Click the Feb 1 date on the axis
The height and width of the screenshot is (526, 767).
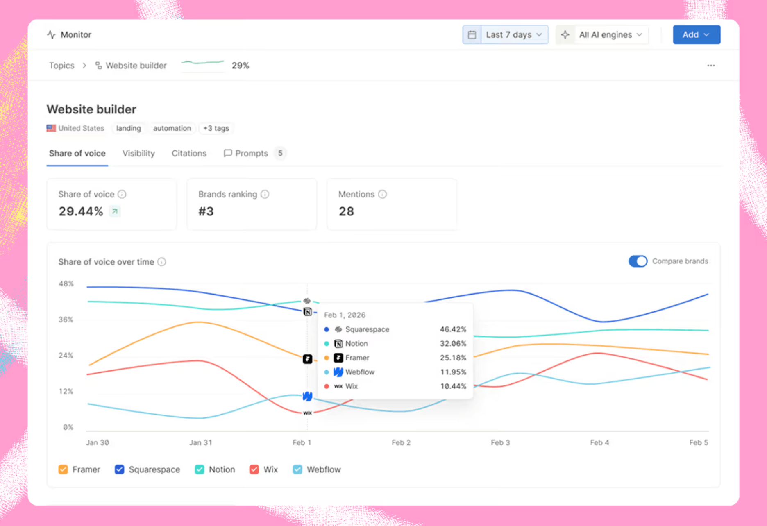pyautogui.click(x=302, y=442)
